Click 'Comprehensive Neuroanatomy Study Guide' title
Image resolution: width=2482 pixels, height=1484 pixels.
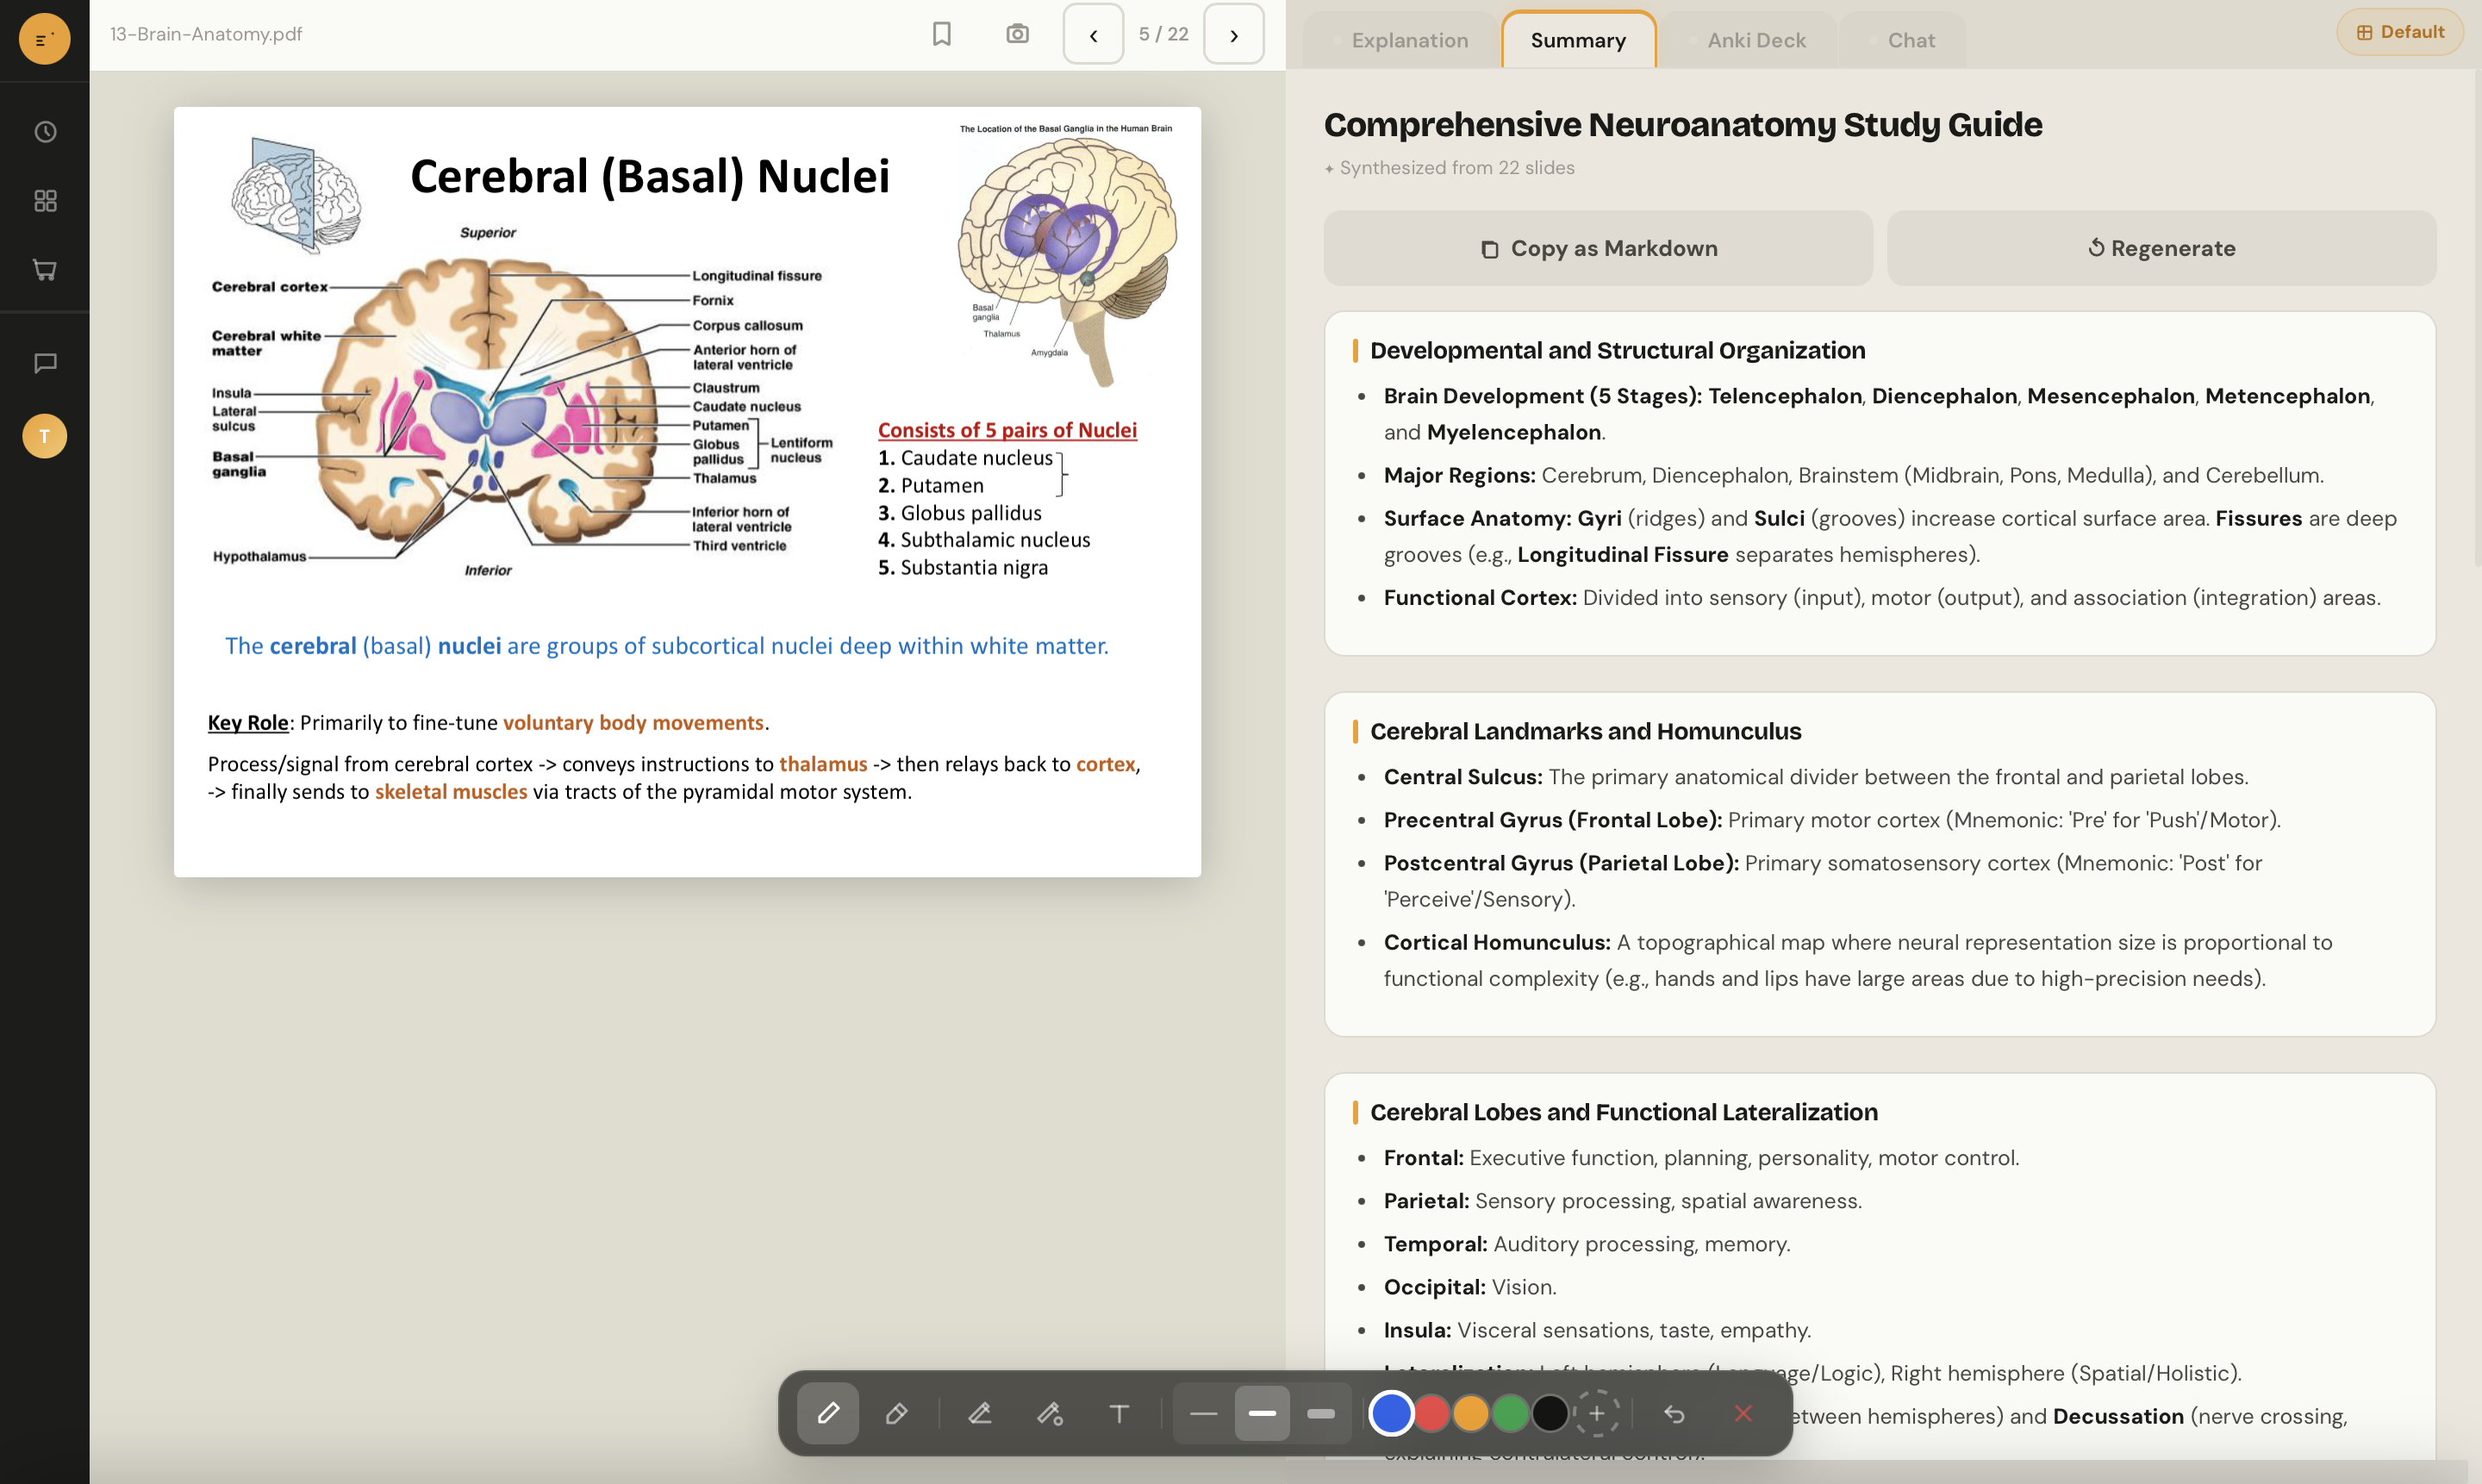coord(1682,125)
